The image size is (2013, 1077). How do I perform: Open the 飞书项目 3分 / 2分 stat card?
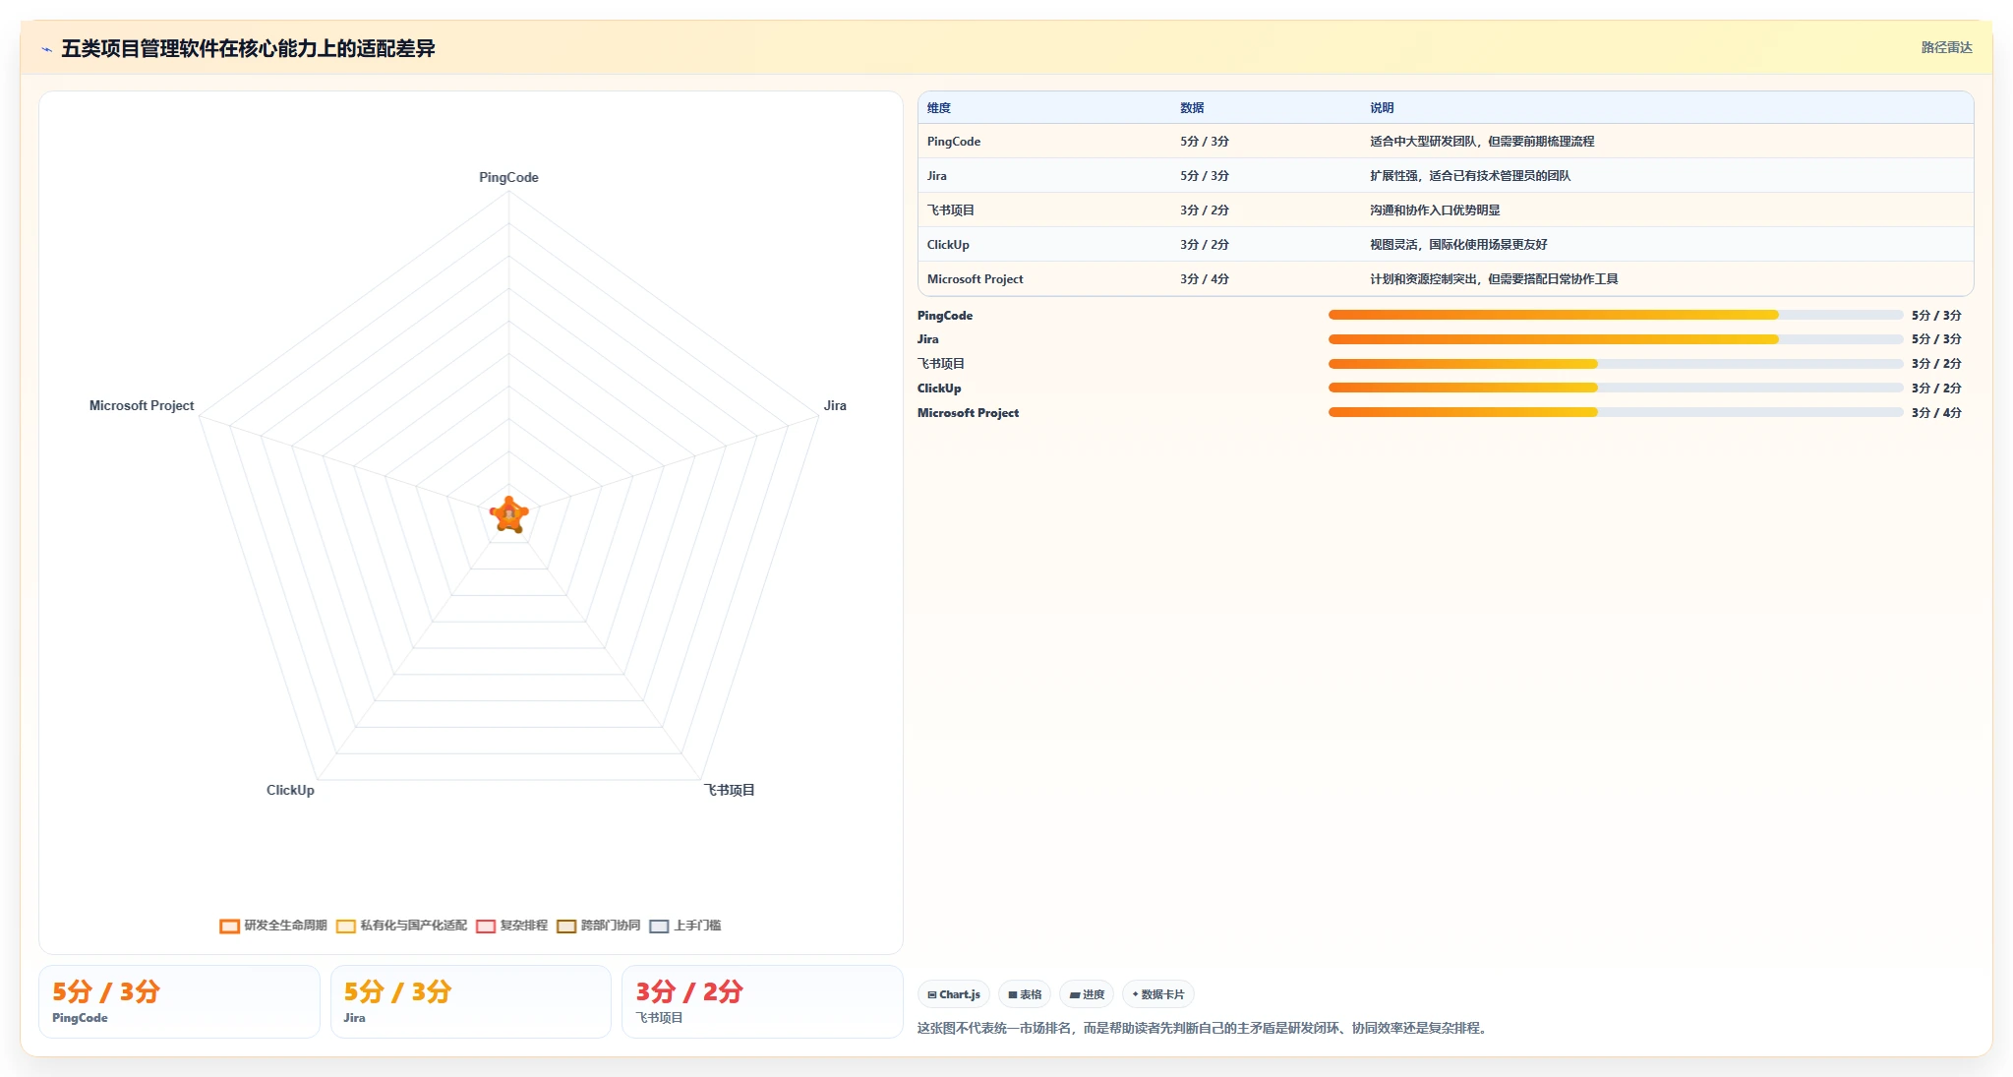[x=762, y=1001]
